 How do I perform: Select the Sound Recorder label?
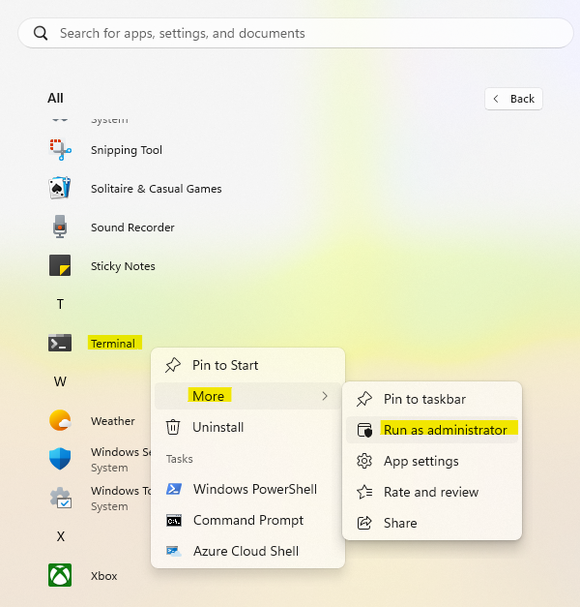point(132,228)
